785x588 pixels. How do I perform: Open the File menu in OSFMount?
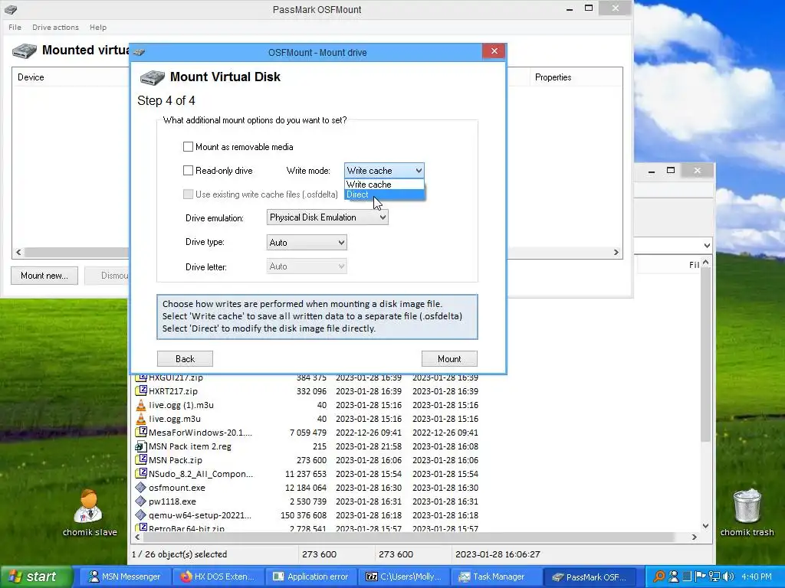pos(15,27)
